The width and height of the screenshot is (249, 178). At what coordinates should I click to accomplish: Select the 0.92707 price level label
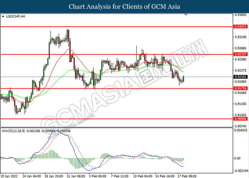pyautogui.click(x=240, y=54)
